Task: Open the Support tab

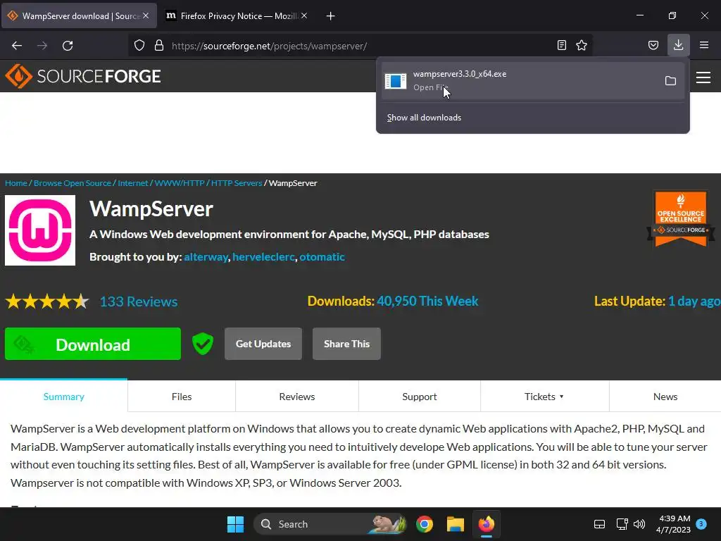Action: 420,396
